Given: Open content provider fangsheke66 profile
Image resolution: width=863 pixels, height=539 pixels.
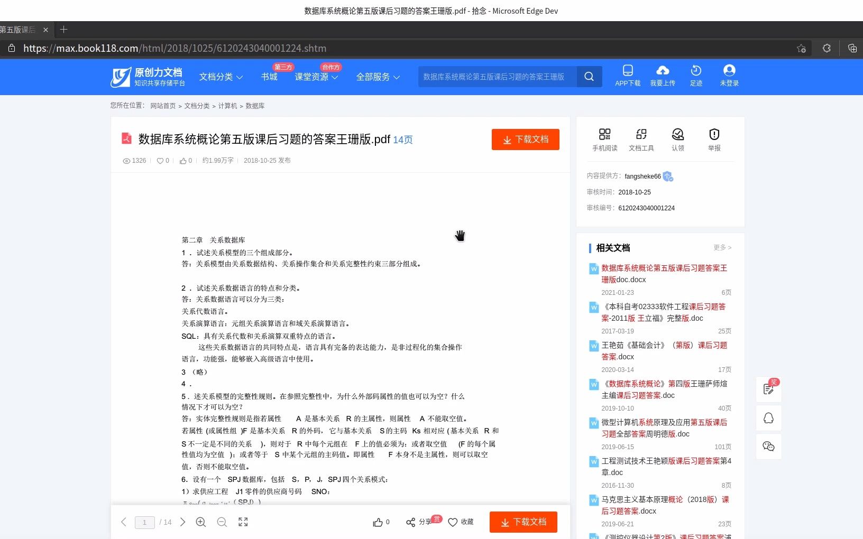Looking at the screenshot, I should tap(642, 176).
